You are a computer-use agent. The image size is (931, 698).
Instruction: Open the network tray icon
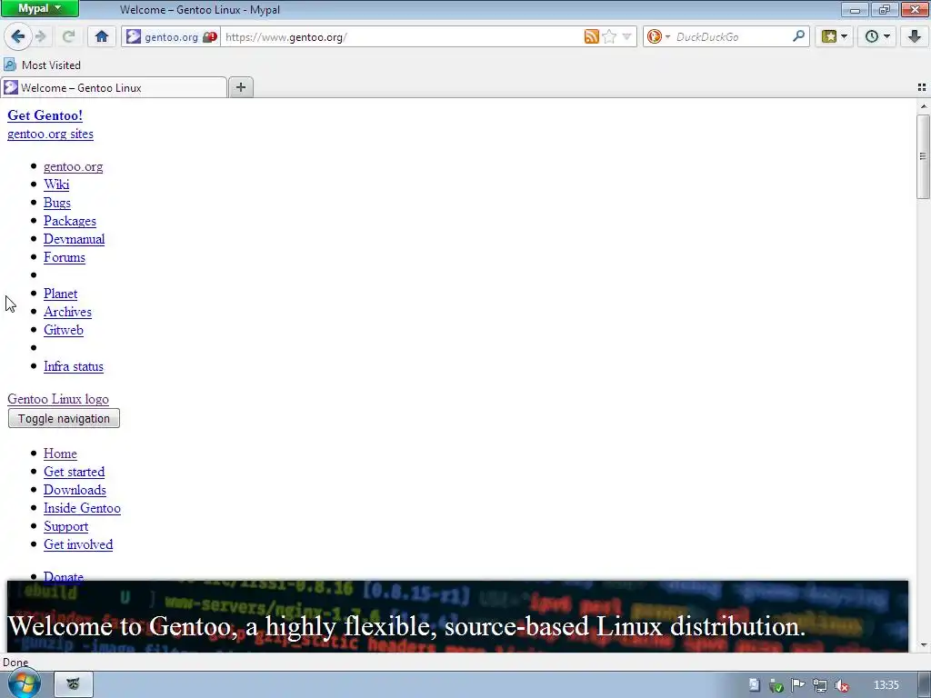(820, 685)
